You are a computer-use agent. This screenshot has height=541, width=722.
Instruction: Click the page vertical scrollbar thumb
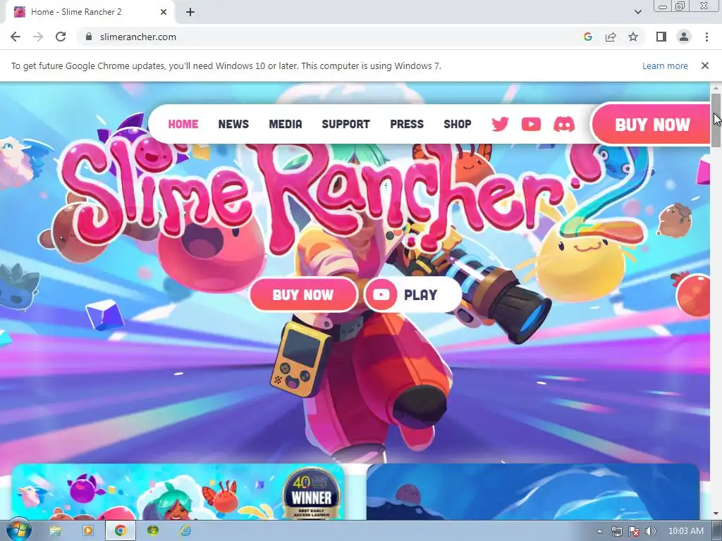716,120
